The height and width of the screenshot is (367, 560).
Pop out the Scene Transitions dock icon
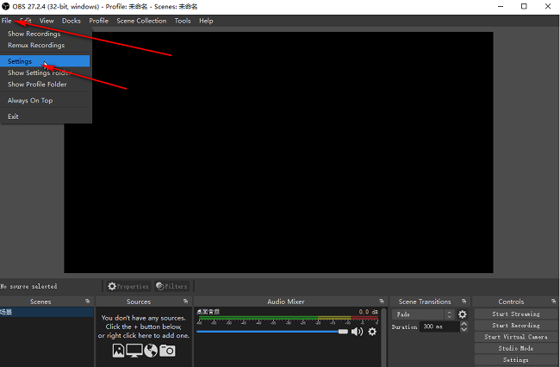tap(464, 302)
